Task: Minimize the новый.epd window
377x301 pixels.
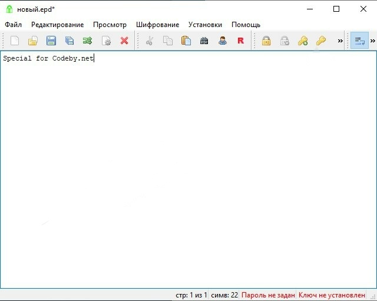Action: 310,9
